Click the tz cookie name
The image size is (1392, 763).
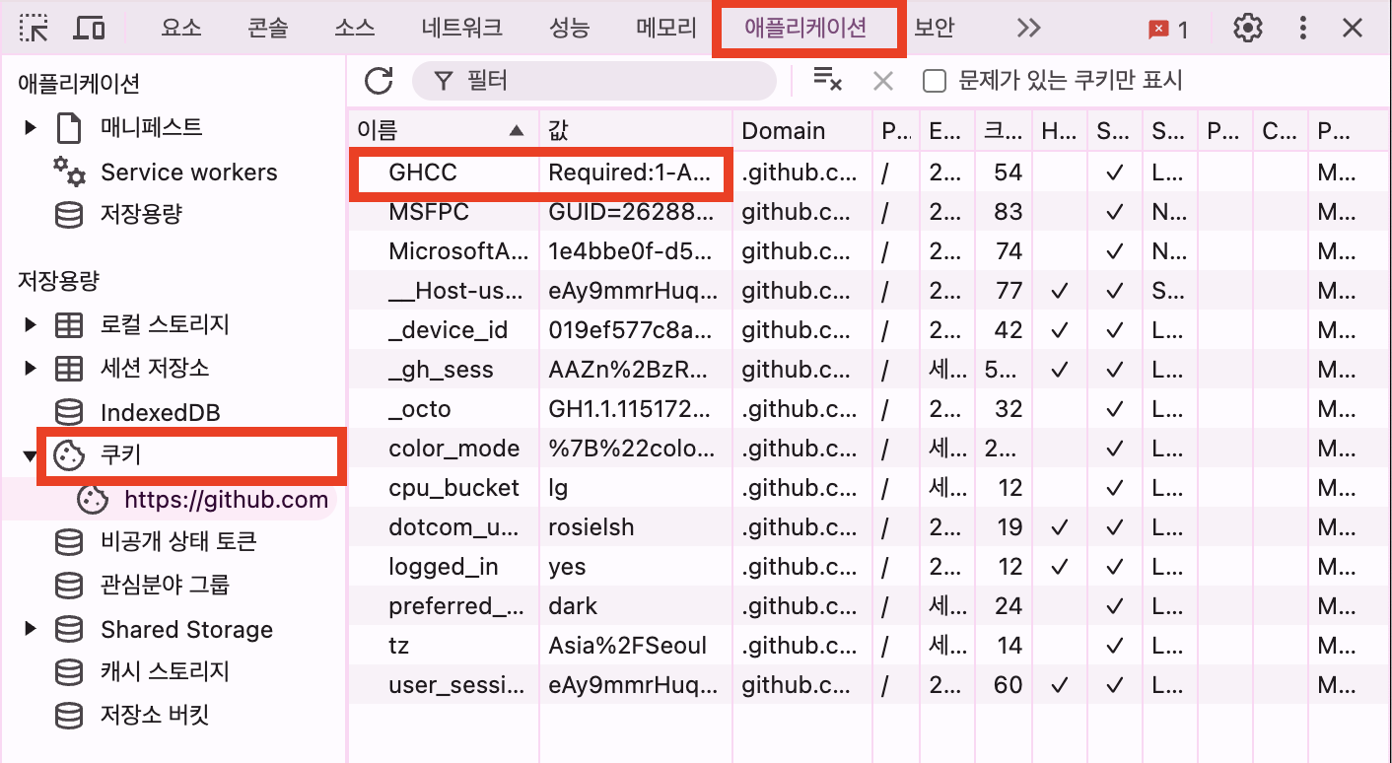(398, 646)
